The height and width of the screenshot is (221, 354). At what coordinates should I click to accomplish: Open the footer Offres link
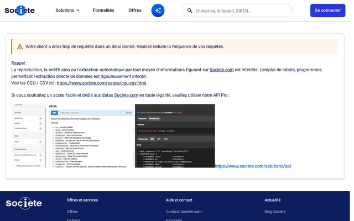(x=72, y=212)
